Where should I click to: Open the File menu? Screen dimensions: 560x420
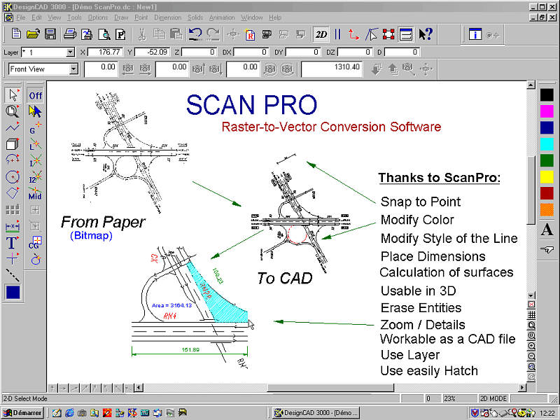[21, 17]
